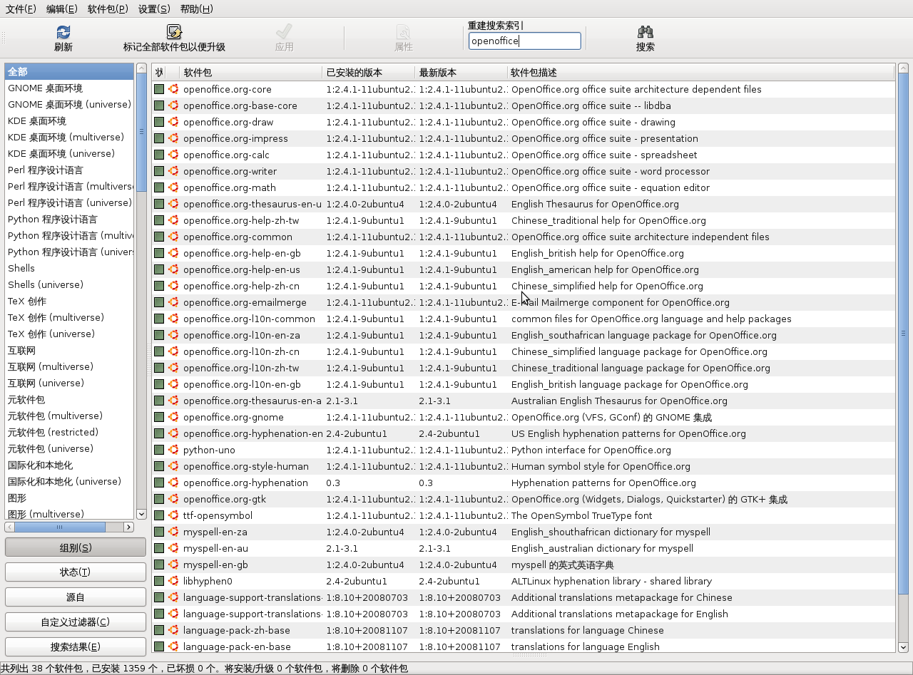
Task: Click up arrow of package list scrollbar
Action: click(903, 68)
